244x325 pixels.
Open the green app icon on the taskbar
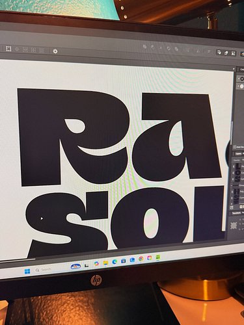point(157,257)
